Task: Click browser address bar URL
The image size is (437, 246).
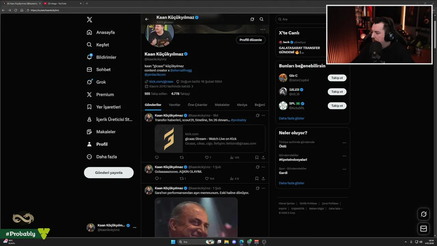Action: [x=45, y=10]
